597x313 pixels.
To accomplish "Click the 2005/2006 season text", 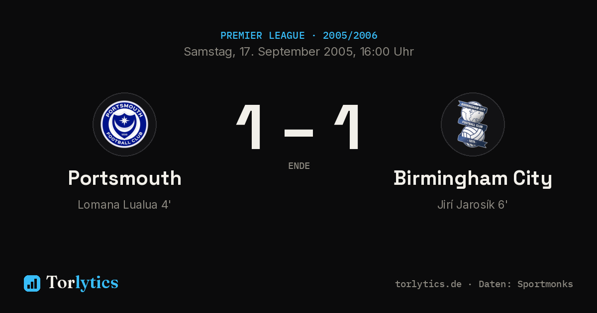I will click(350, 36).
